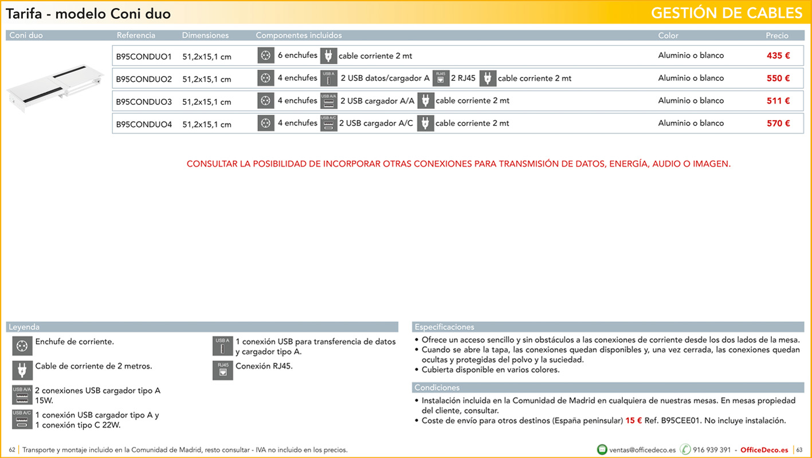Click the USB A/A icon in the B95CONDUO3 row
The height and width of the screenshot is (458, 812).
coord(329,101)
